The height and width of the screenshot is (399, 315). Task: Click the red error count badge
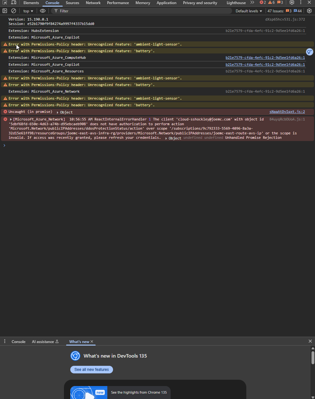[x=263, y=3]
